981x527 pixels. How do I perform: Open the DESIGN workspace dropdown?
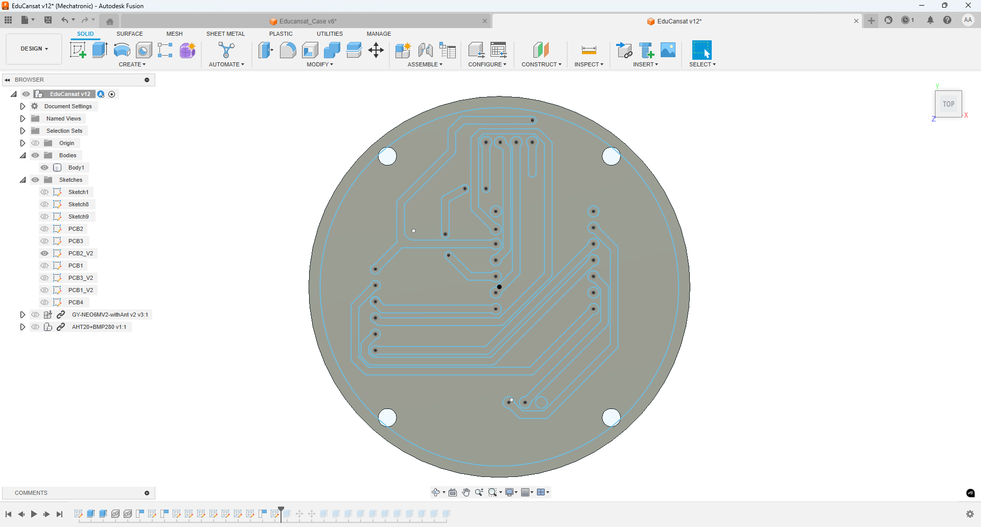pyautogui.click(x=34, y=49)
